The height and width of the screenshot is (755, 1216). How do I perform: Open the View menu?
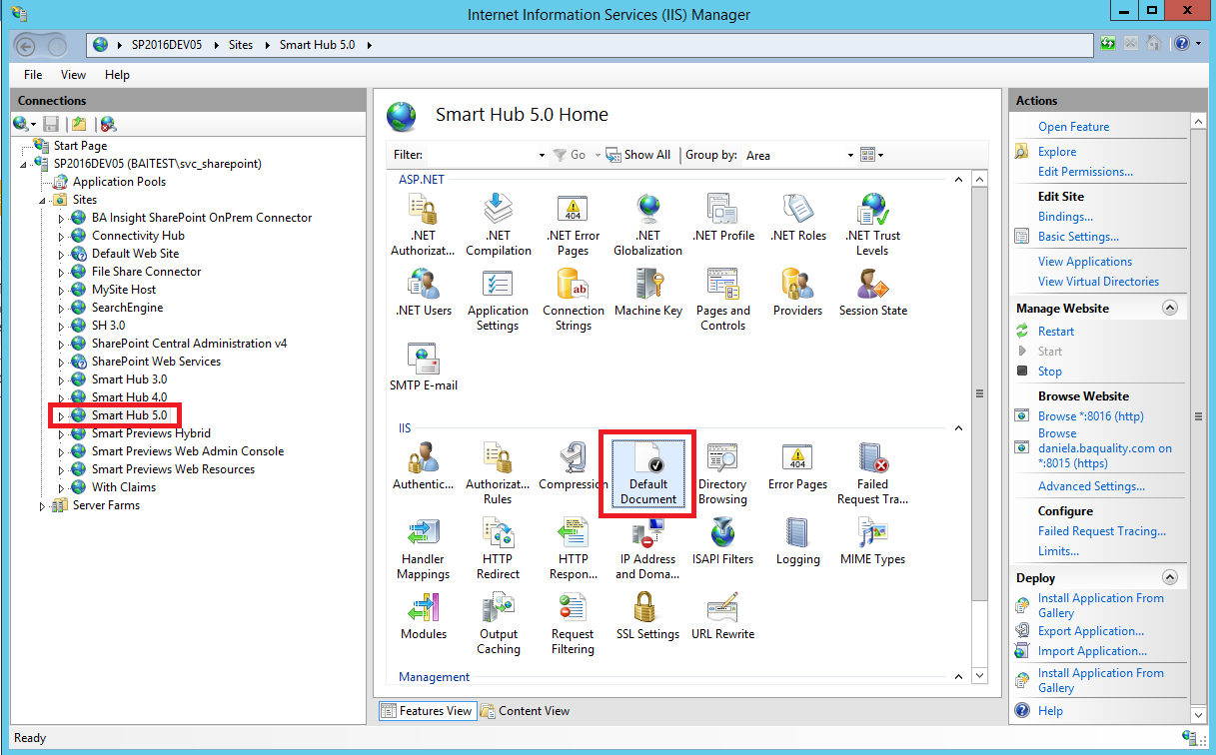[73, 75]
